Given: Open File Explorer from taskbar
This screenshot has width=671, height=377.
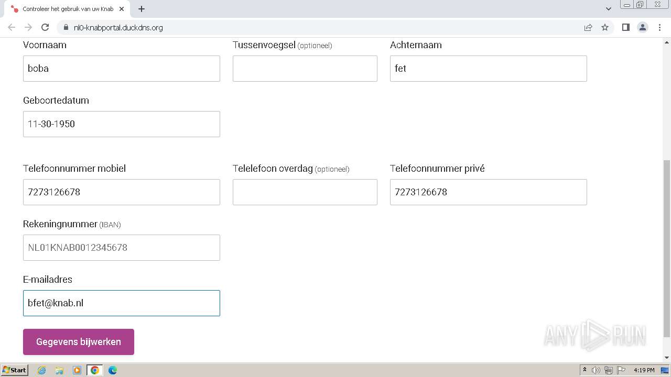Looking at the screenshot, I should [59, 370].
